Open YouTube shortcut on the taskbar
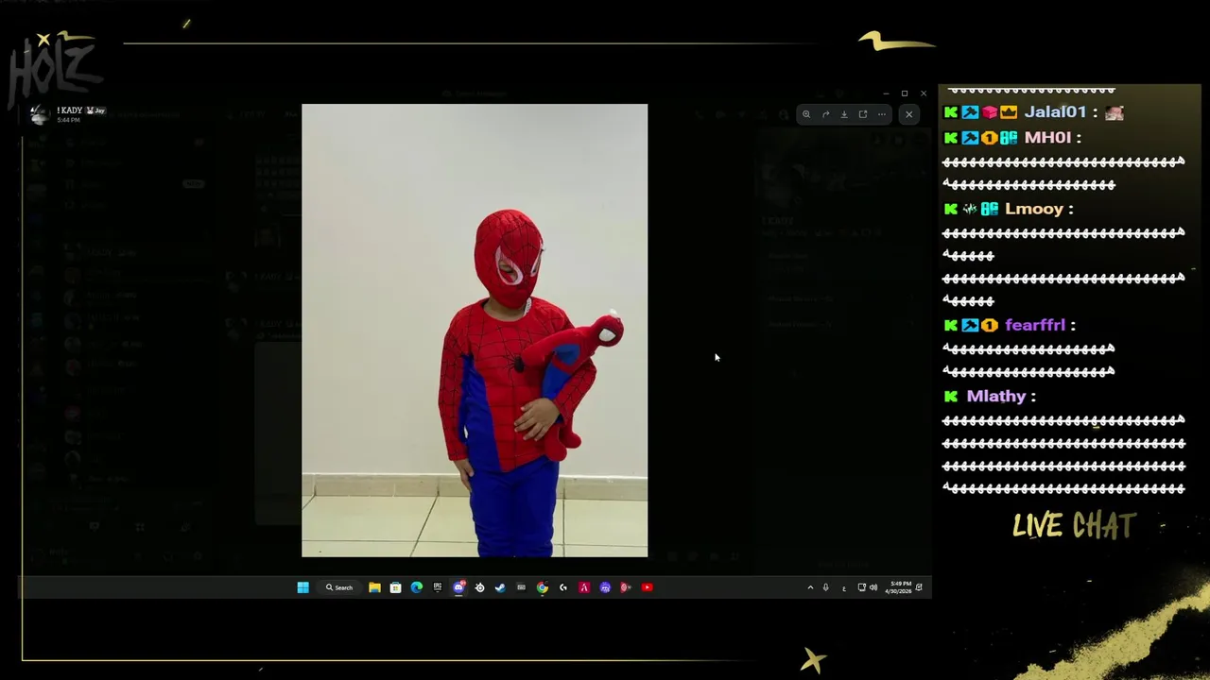This screenshot has height=680, width=1210. (647, 587)
